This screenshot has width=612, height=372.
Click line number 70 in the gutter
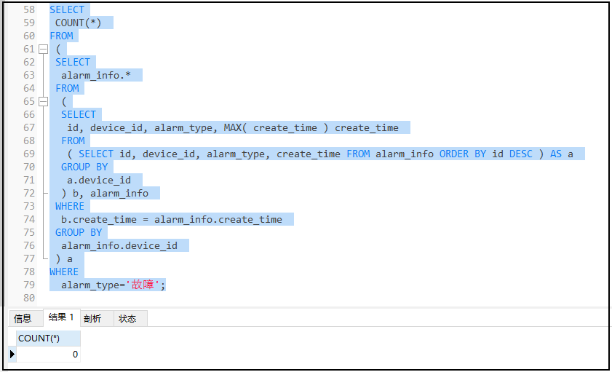click(x=28, y=167)
